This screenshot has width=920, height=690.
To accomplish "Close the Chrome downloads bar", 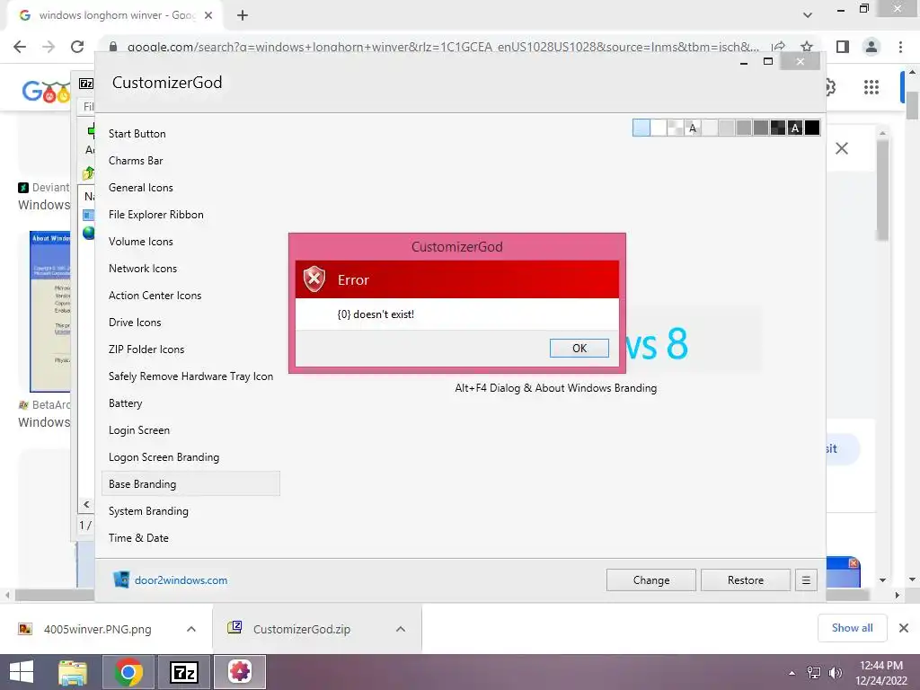I will [x=904, y=628].
